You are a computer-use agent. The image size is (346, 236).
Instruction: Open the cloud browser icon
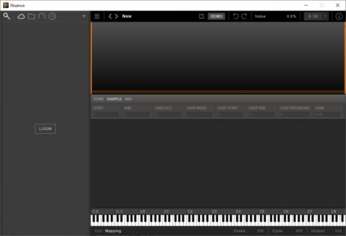[x=21, y=16]
